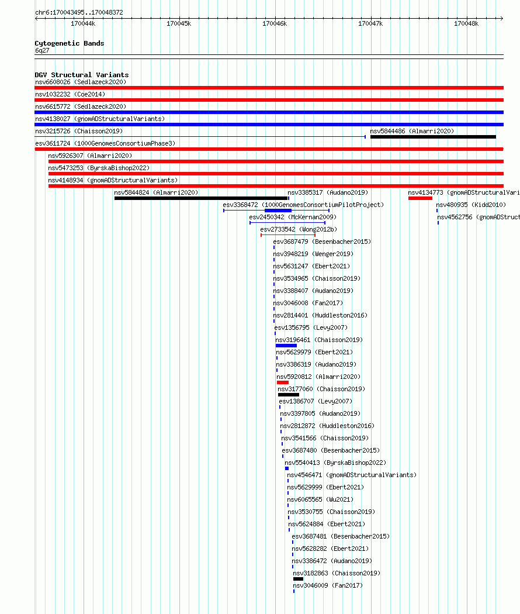Open nsv5624884 (Ebert2021) label

point(327,524)
